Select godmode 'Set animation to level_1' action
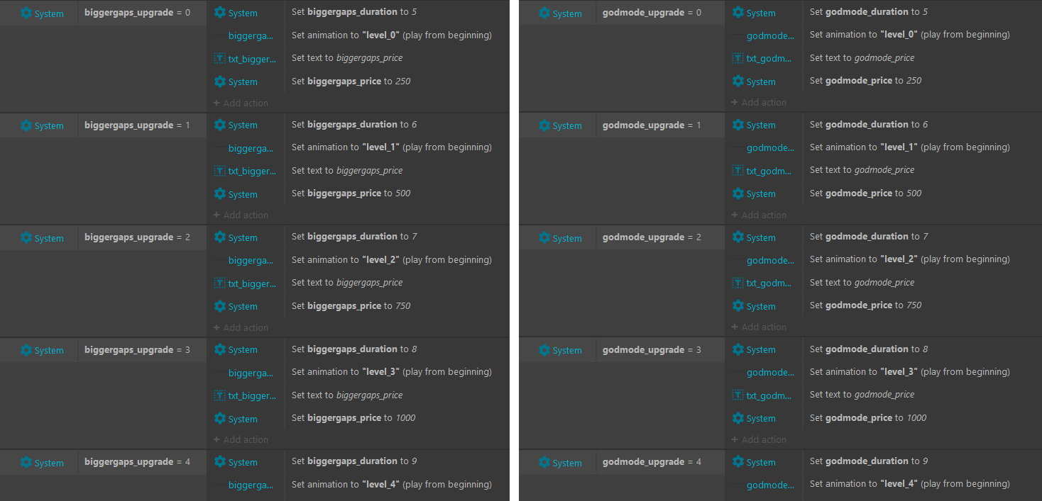This screenshot has height=501, width=1042. coord(910,147)
